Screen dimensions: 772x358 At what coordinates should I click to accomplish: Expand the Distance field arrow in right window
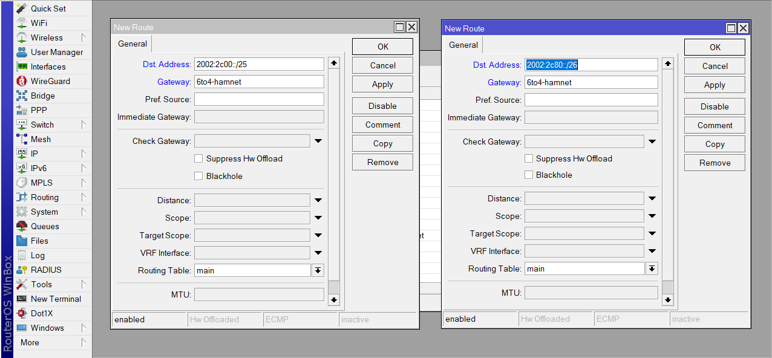pyautogui.click(x=652, y=198)
